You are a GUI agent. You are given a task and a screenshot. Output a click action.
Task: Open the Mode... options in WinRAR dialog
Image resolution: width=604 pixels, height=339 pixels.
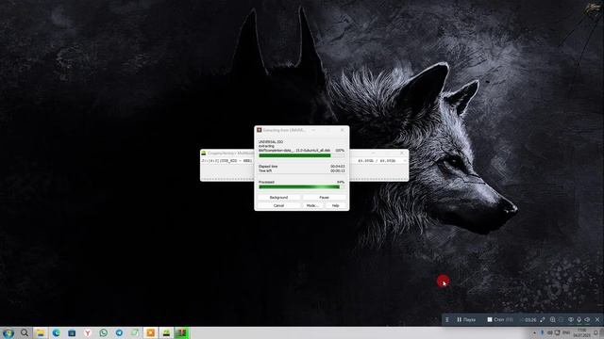click(x=312, y=205)
